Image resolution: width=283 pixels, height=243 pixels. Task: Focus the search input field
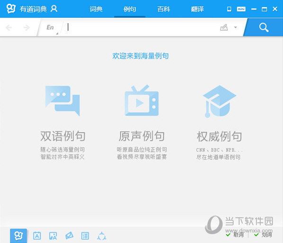click(141, 27)
